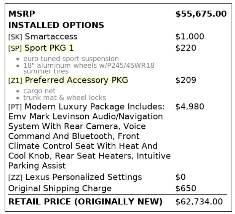
Task: Click the euro-tuned sport suspension bullet
Action: tap(71, 59)
